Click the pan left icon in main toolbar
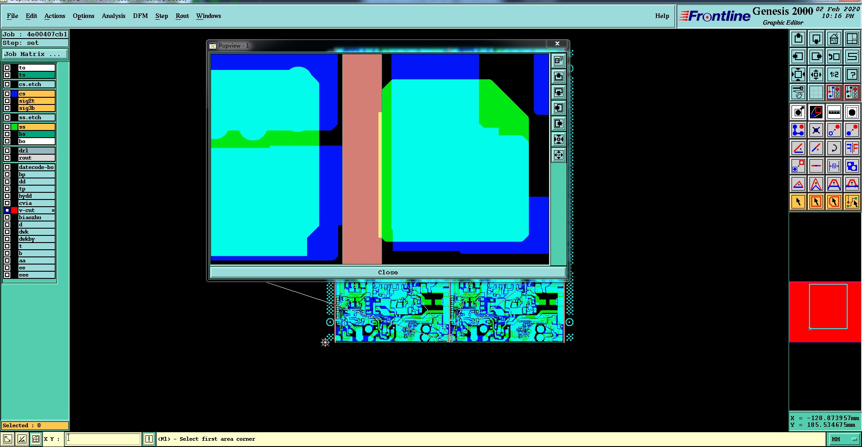The height and width of the screenshot is (447, 862). [798, 56]
